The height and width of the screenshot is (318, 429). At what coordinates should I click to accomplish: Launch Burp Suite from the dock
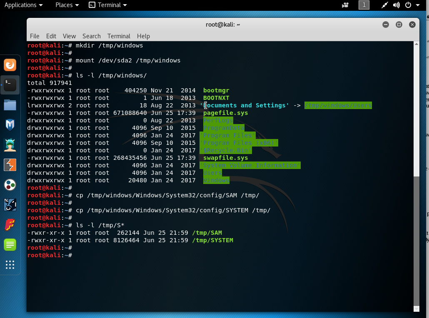click(10, 165)
